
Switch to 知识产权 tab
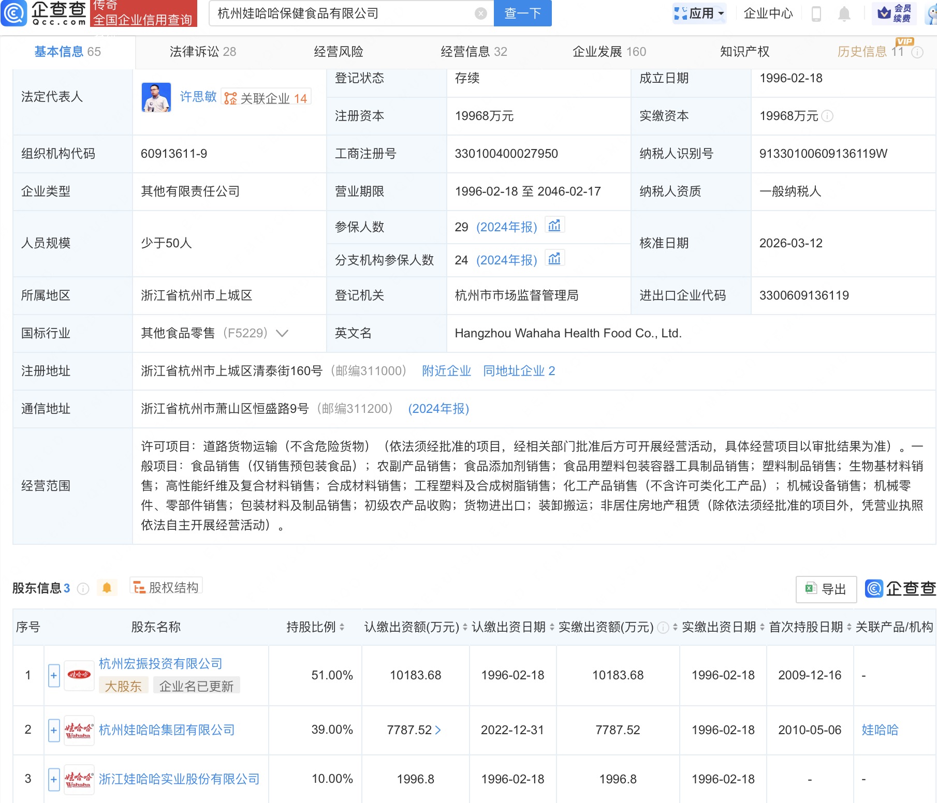point(744,51)
